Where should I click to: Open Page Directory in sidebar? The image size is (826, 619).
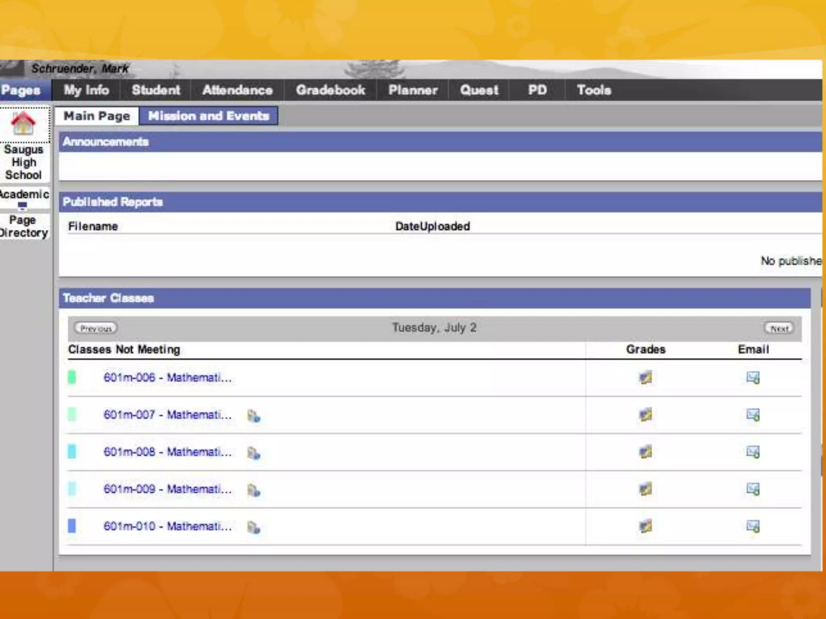23,226
